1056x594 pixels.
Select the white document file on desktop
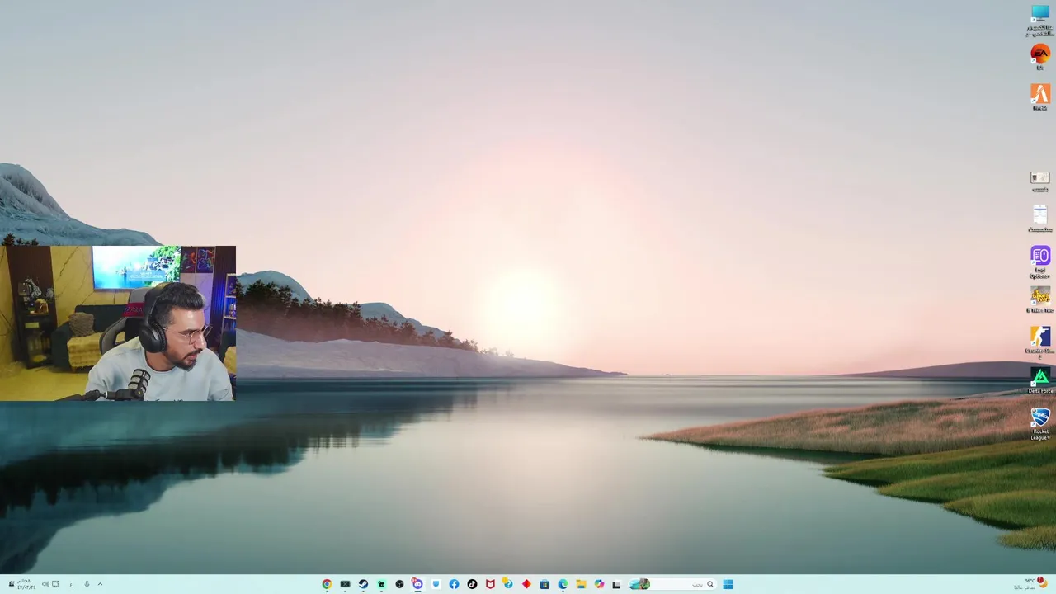[x=1039, y=219]
